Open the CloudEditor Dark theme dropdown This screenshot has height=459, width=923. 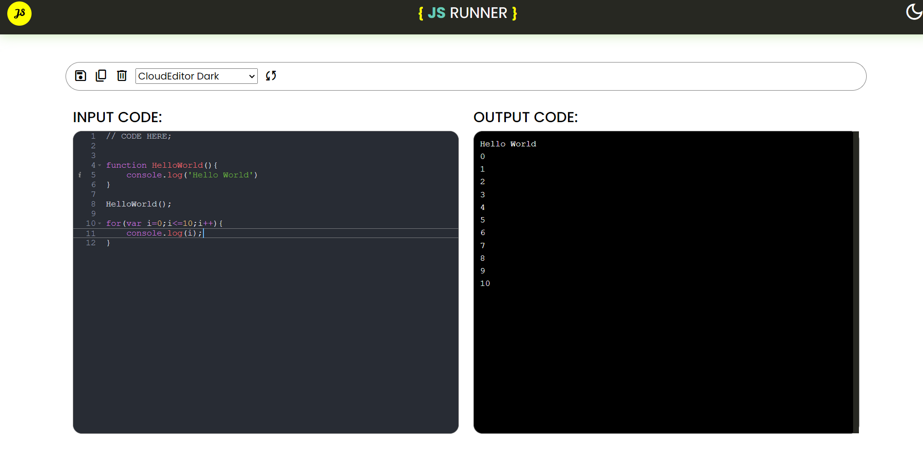(x=196, y=76)
